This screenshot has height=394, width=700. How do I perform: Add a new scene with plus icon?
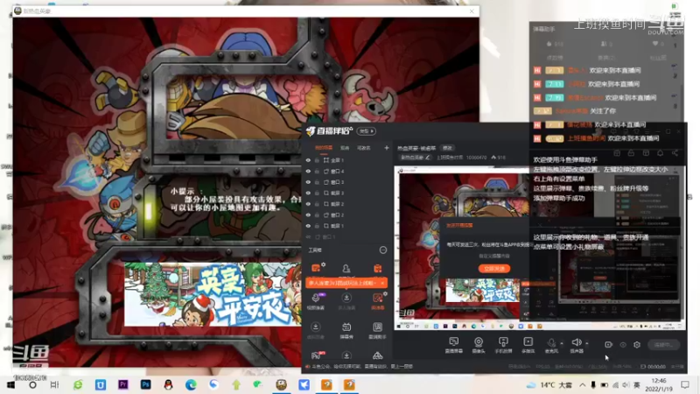(x=387, y=148)
